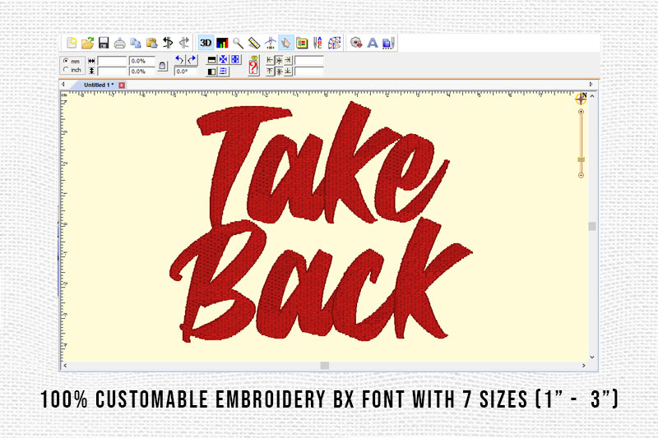Rotate right with clockwise arrow
The height and width of the screenshot is (438, 658).
pos(192,60)
